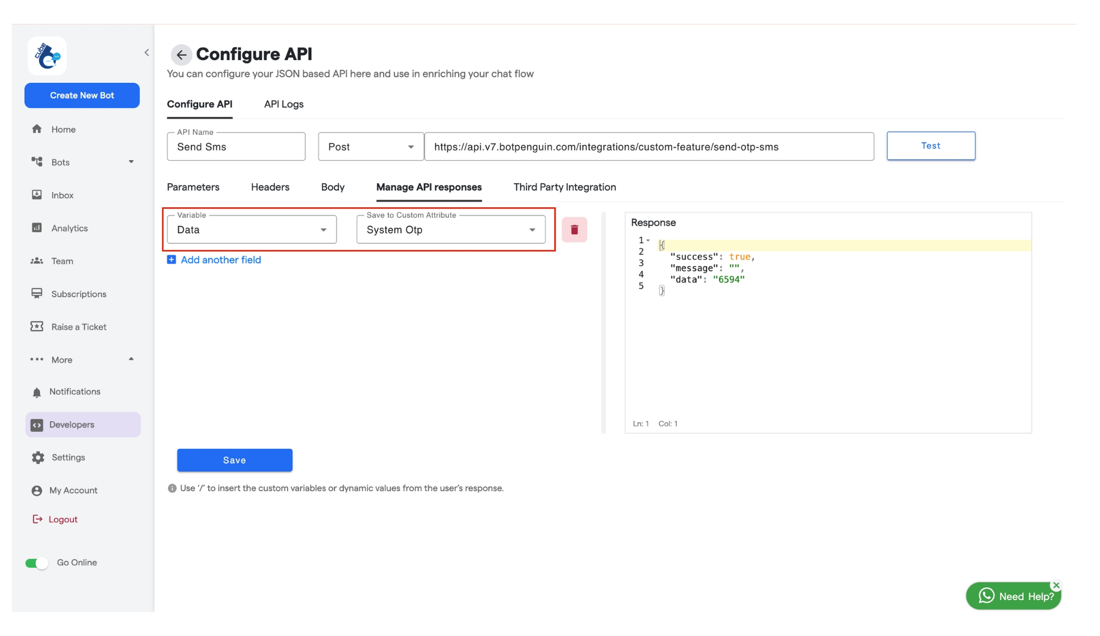Toggle the Go Online switch
This screenshot has height=636, width=1100.
pos(37,562)
